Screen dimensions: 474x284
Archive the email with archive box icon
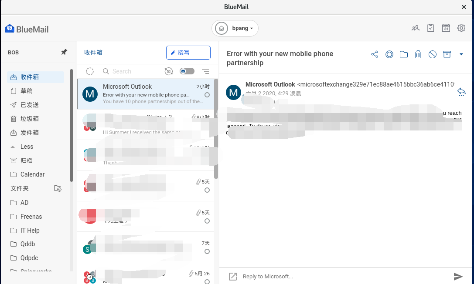[447, 54]
